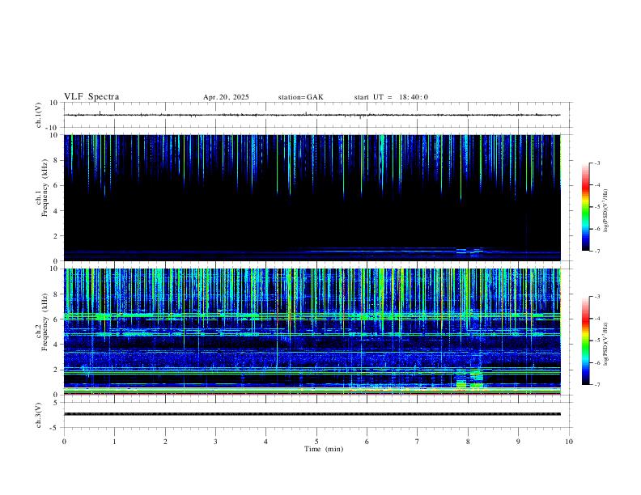This screenshot has height=495, width=641.
Task: Click the time axis tick label '5'
Action: tap(316, 442)
